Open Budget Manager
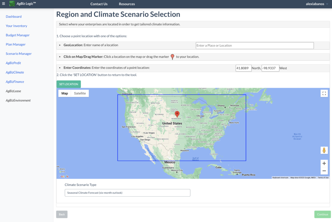 pyautogui.click(x=18, y=35)
